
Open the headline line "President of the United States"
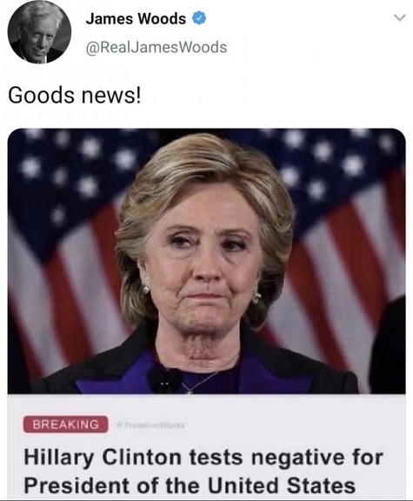190,485
